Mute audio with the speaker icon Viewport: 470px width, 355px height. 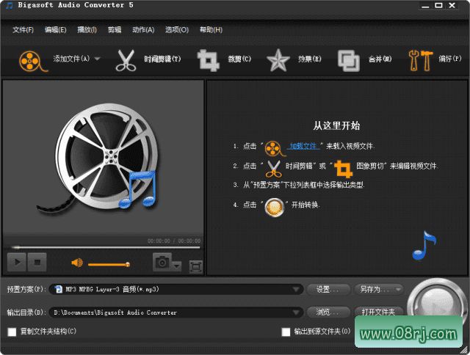coord(76,263)
